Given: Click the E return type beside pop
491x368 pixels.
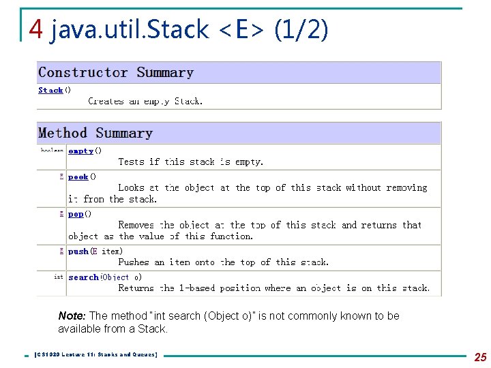Looking at the screenshot, I should click(61, 214).
